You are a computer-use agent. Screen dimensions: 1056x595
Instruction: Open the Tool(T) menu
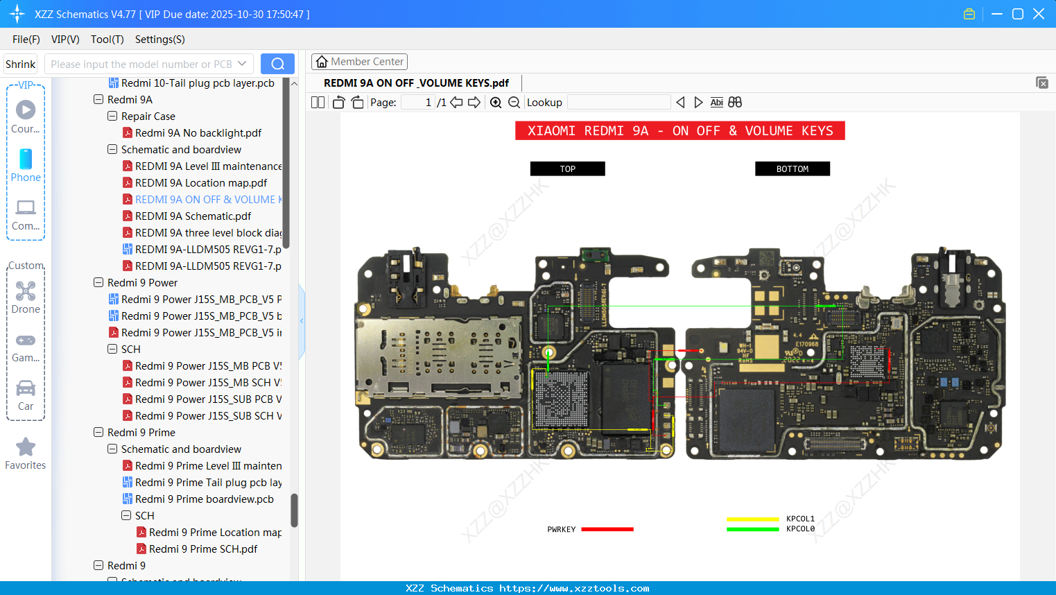107,40
